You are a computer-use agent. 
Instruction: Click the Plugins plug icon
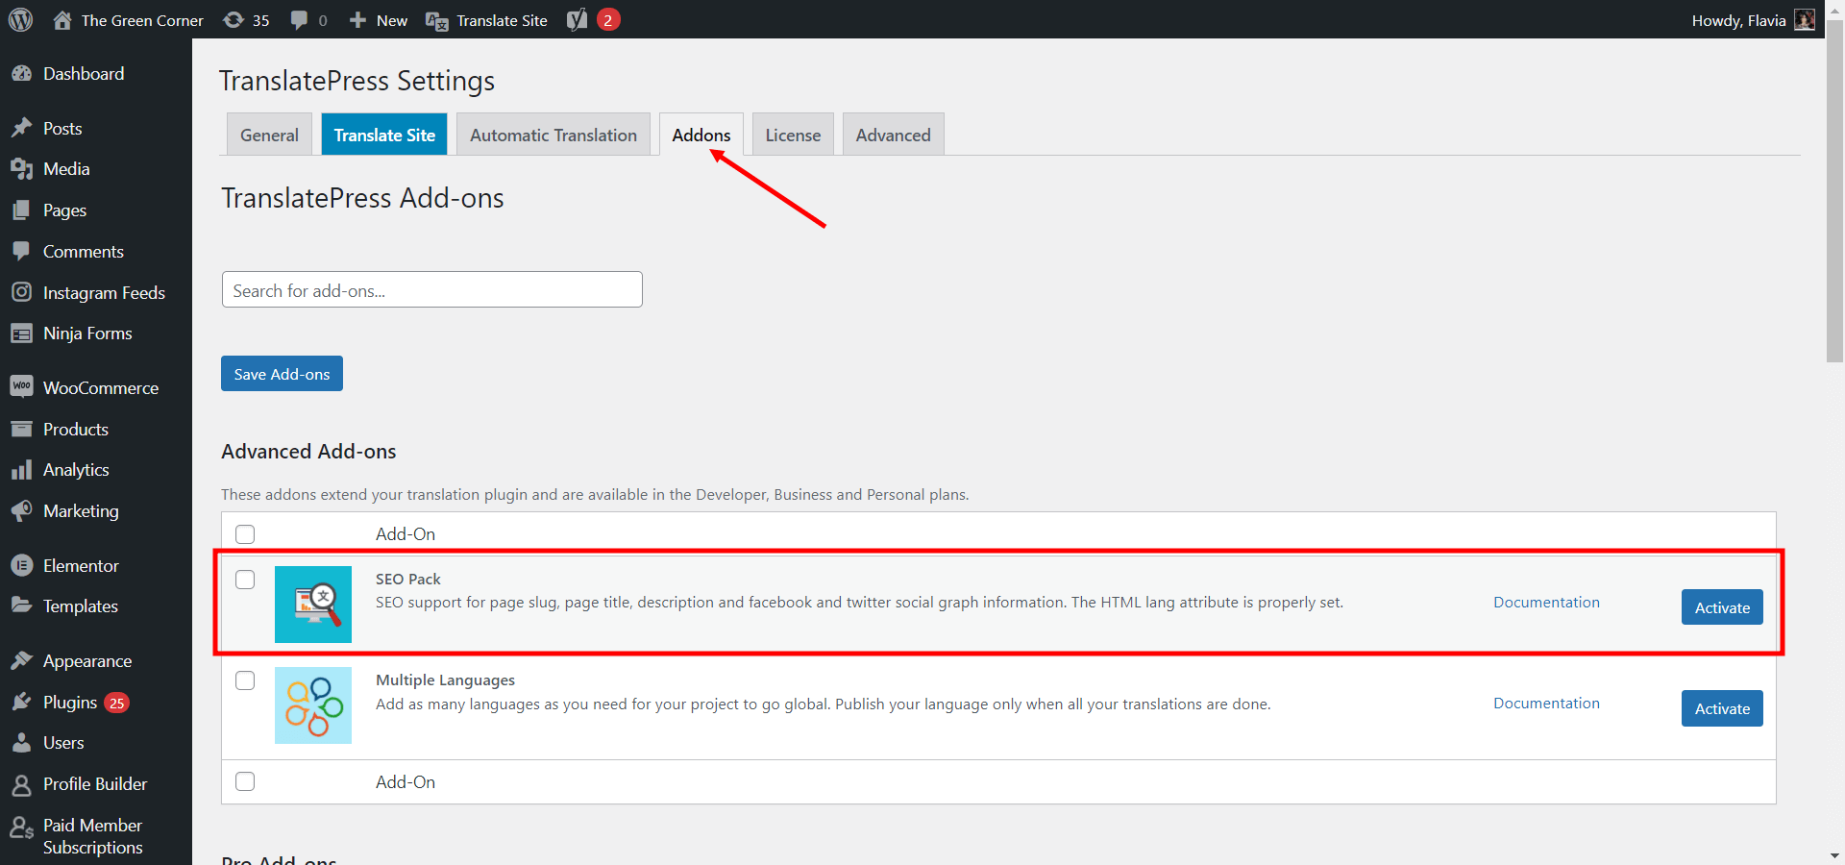click(22, 702)
